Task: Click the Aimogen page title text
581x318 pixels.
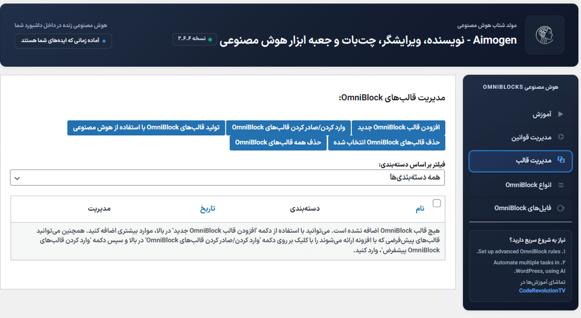Action: tap(368, 40)
